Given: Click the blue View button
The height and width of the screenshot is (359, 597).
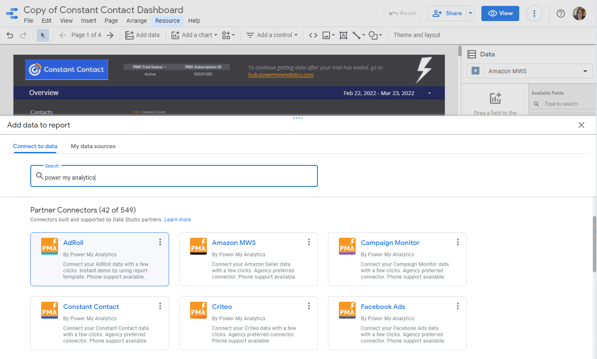Looking at the screenshot, I should [x=500, y=13].
